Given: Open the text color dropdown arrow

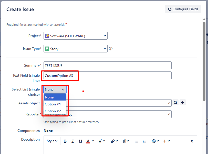Looking at the screenshot, I should pyautogui.click(x=93, y=141).
